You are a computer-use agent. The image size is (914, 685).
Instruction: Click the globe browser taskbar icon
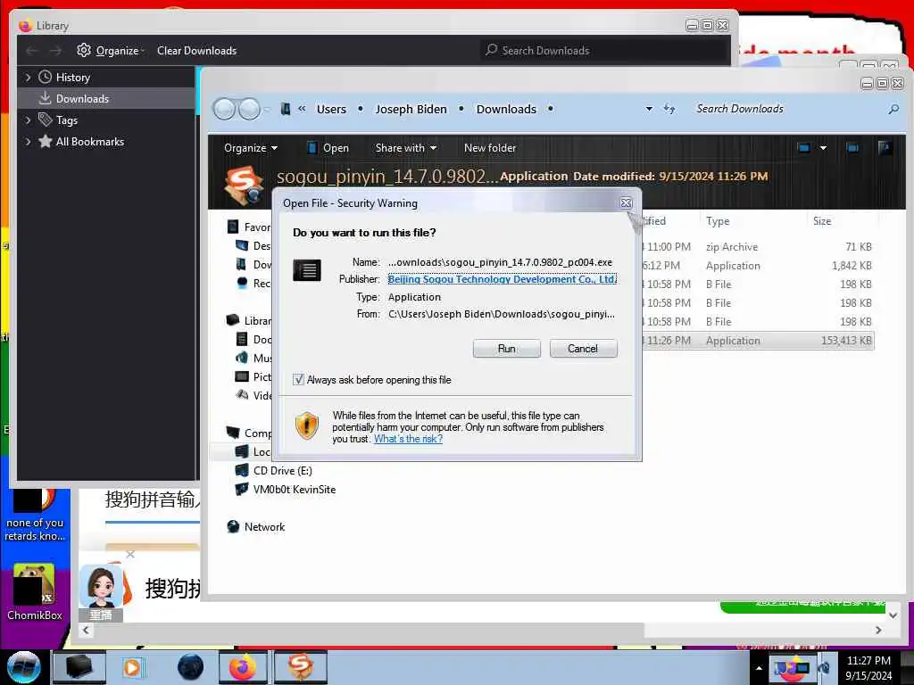(190, 667)
